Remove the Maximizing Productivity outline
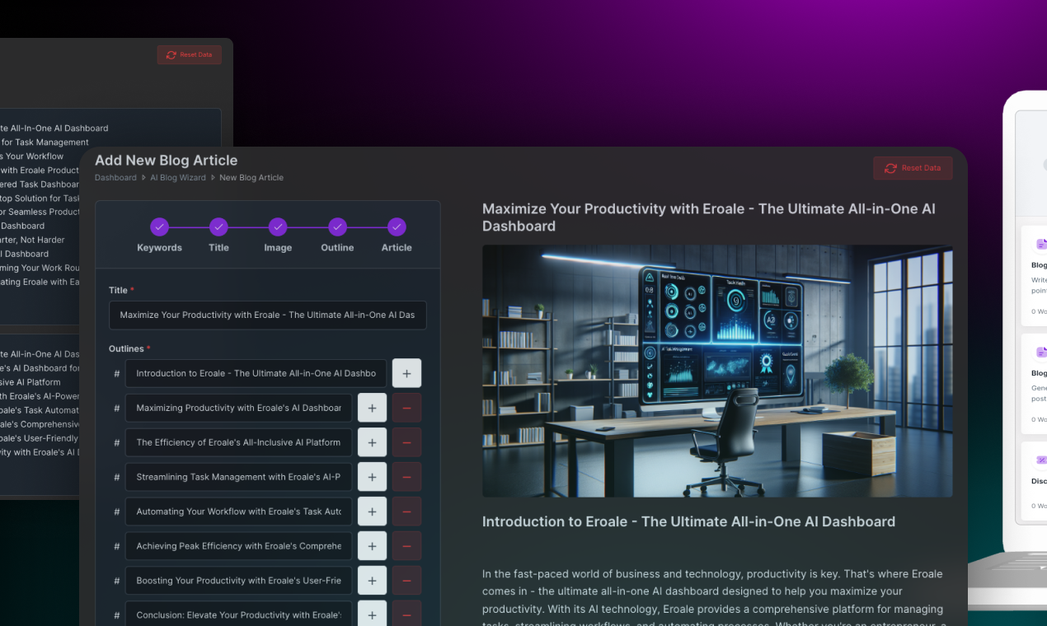Viewport: 1047px width, 626px height. click(406, 408)
